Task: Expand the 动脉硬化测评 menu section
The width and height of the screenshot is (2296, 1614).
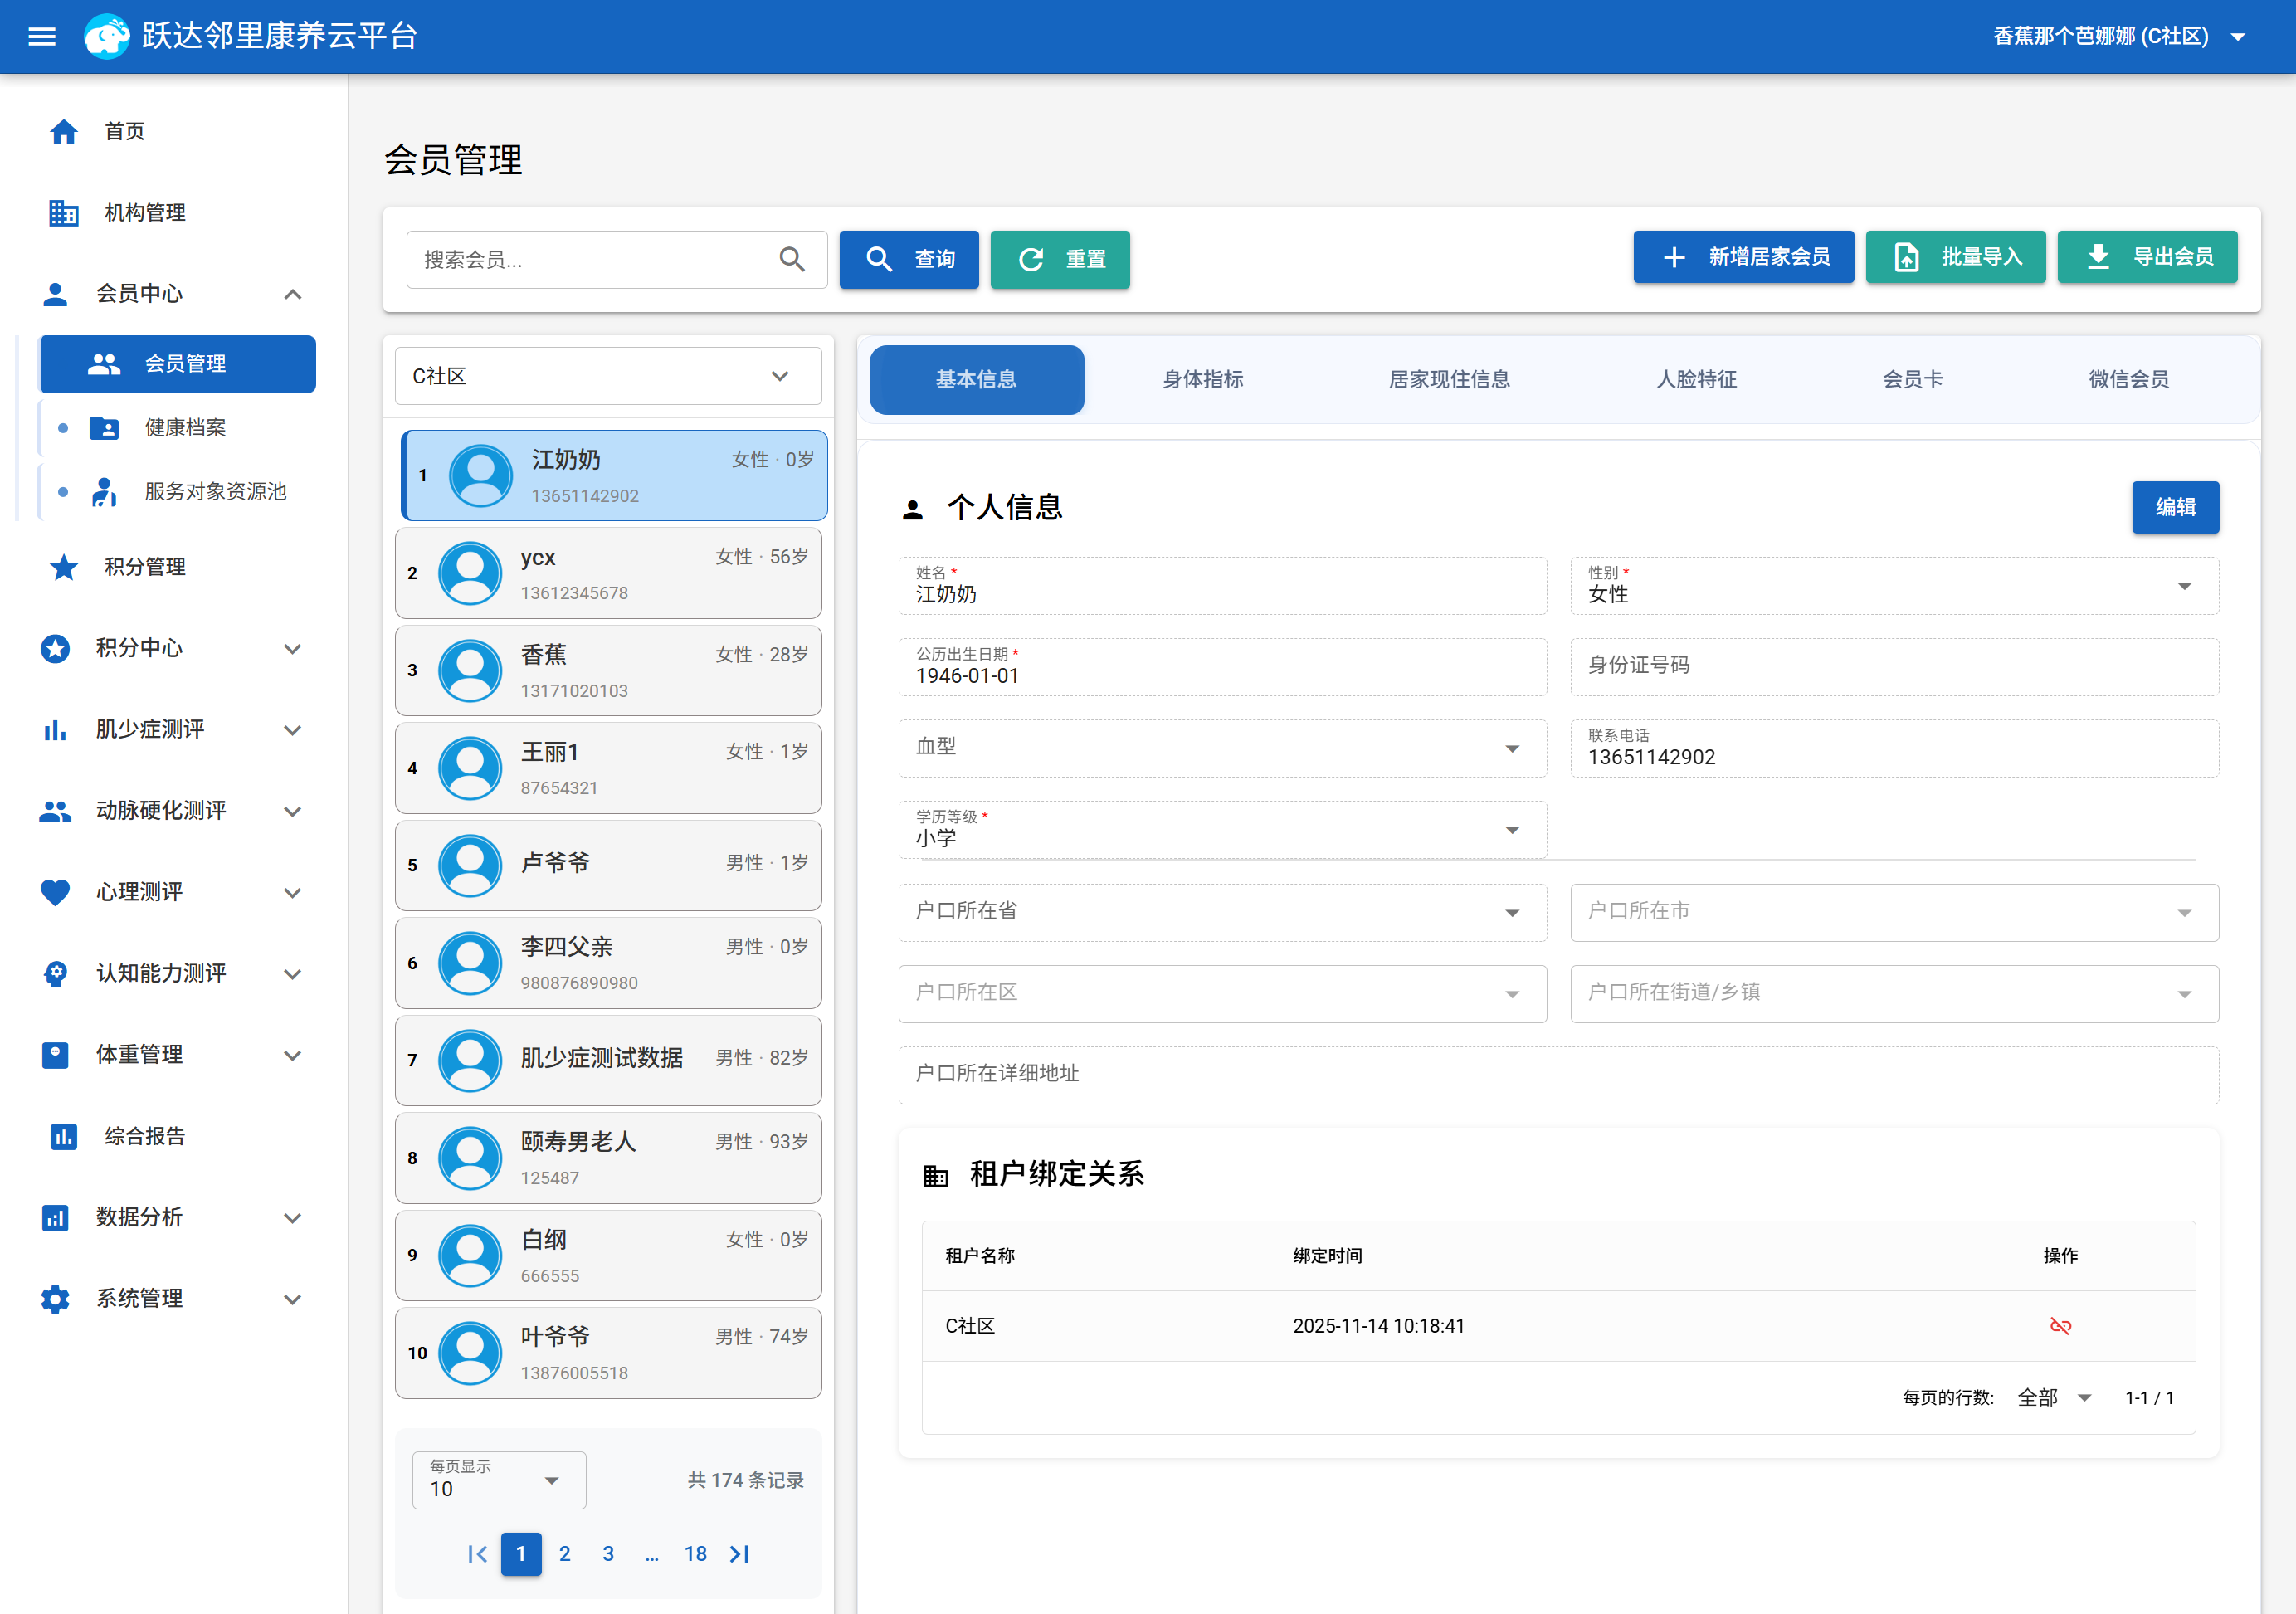Action: click(292, 811)
